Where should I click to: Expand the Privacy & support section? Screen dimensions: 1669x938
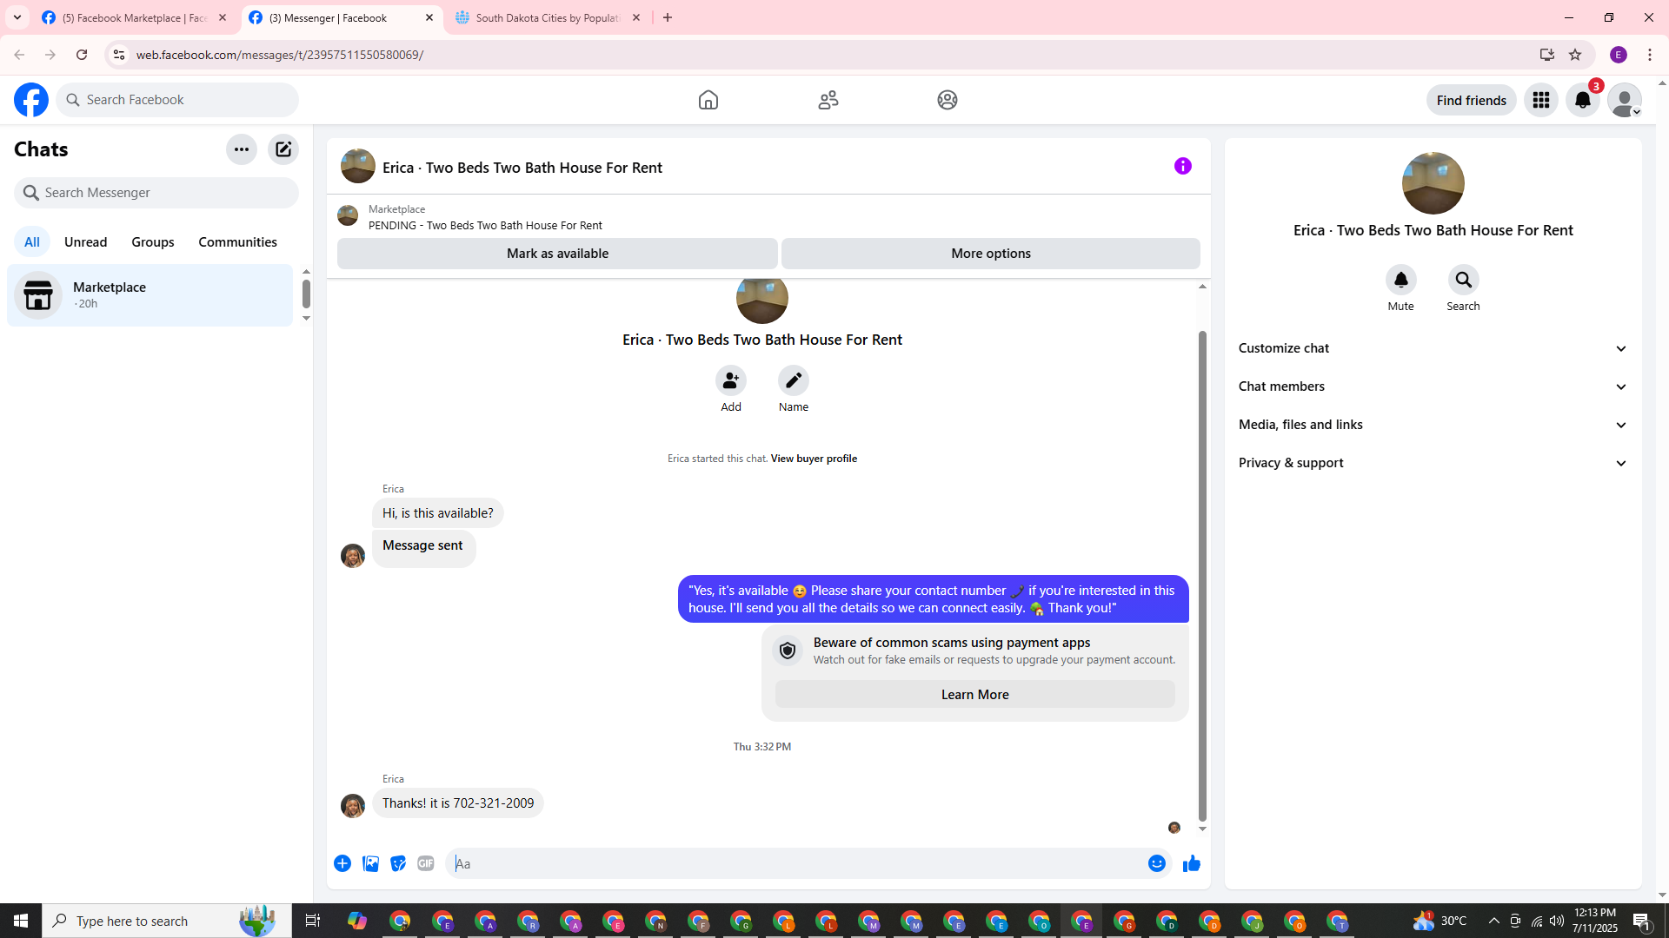[1433, 463]
